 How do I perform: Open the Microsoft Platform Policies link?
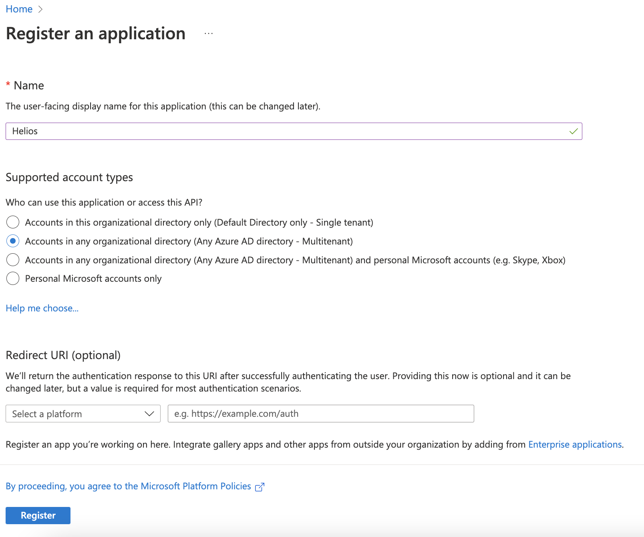click(x=128, y=486)
